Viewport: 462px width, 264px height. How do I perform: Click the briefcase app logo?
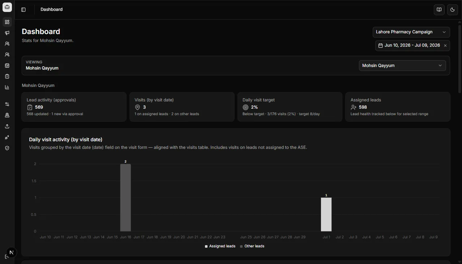pos(7,7)
